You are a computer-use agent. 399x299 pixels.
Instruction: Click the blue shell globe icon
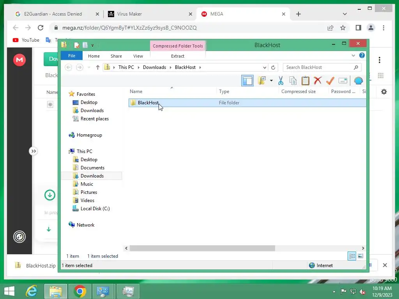click(x=358, y=81)
